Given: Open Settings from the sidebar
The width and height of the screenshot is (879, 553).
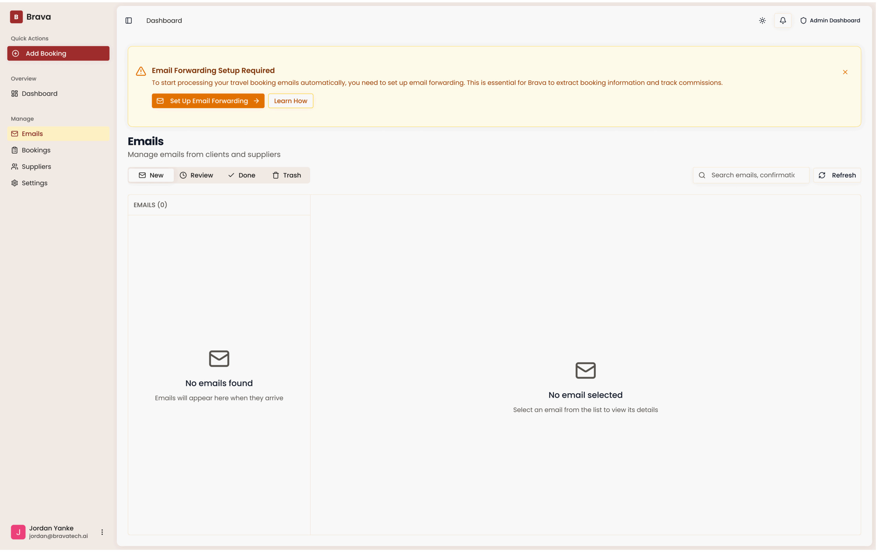Looking at the screenshot, I should click(34, 183).
